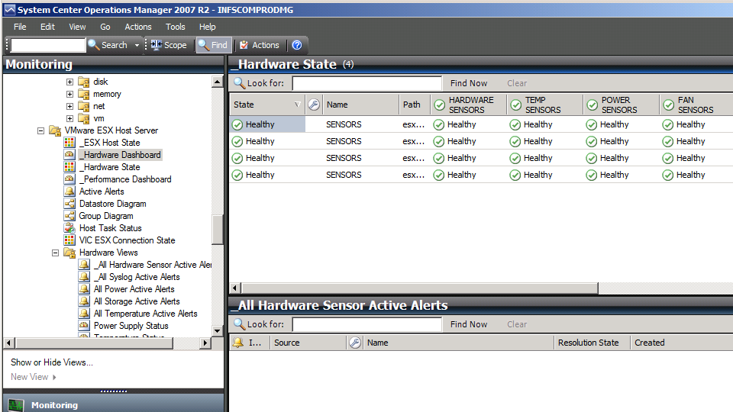Select the net tree item

(98, 106)
